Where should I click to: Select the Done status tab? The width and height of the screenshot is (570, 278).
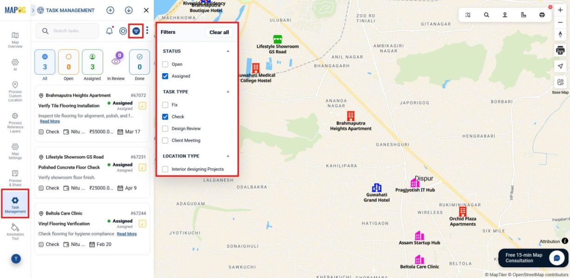140,65
